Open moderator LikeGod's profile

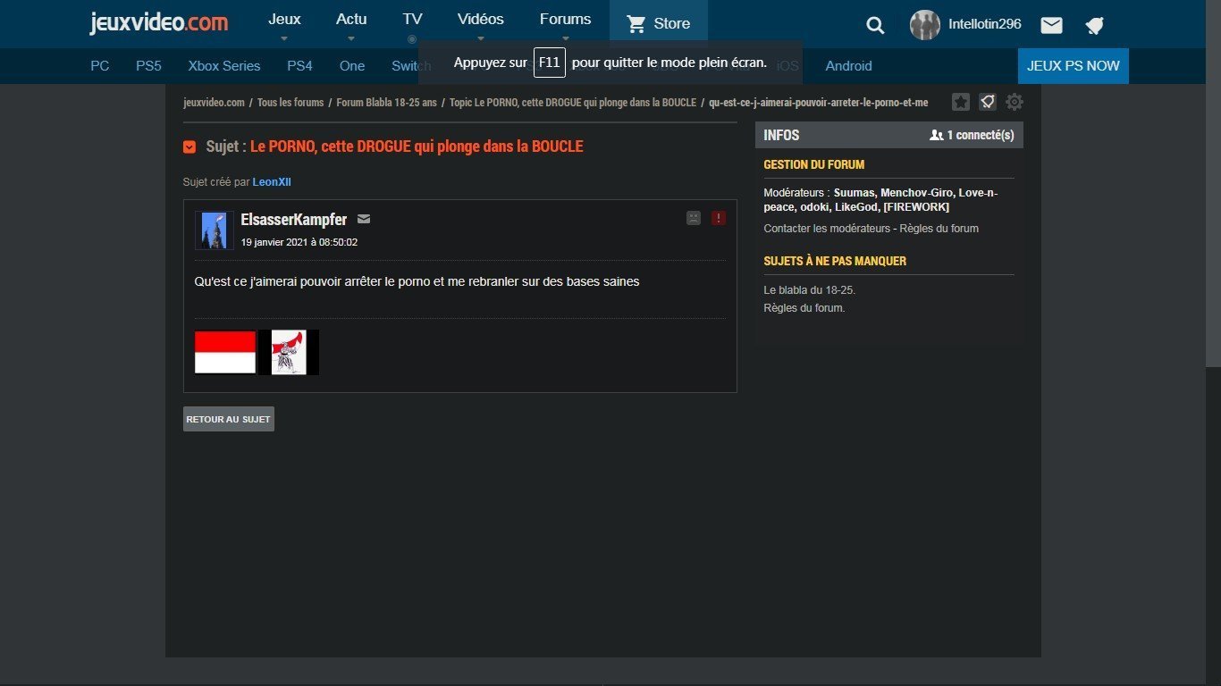[856, 207]
